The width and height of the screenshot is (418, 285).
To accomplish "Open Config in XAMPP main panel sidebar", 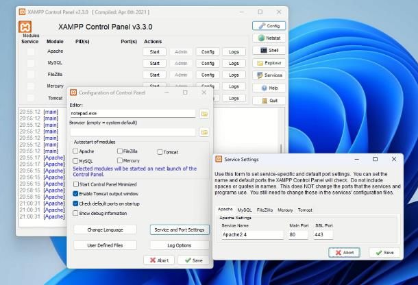I will [x=269, y=25].
